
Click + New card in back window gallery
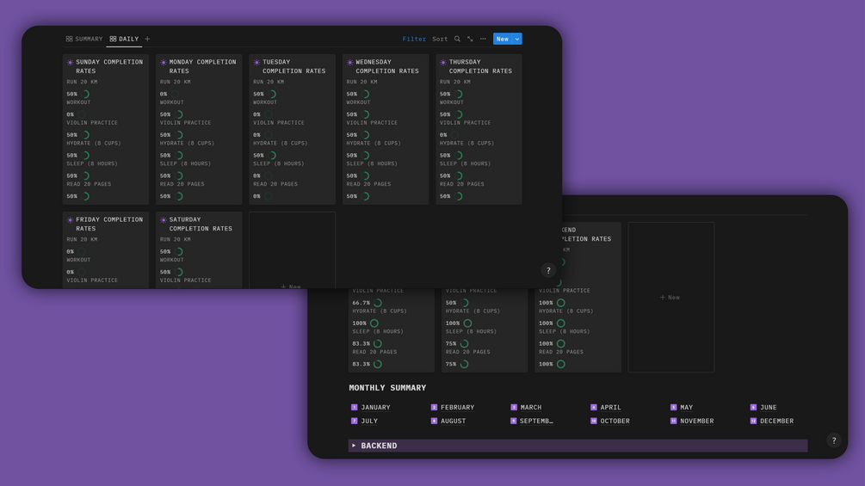pos(670,297)
